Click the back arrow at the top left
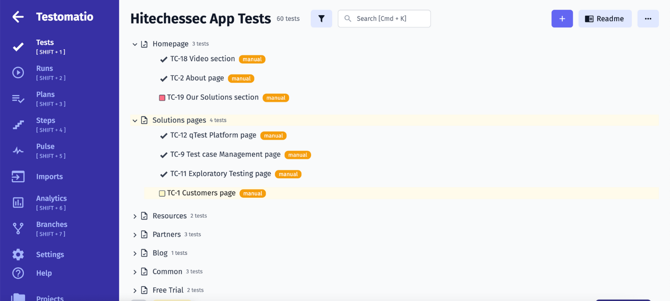 17,17
